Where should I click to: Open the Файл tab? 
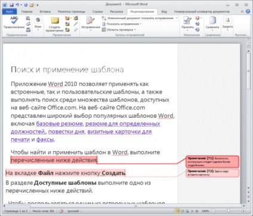pos(10,11)
